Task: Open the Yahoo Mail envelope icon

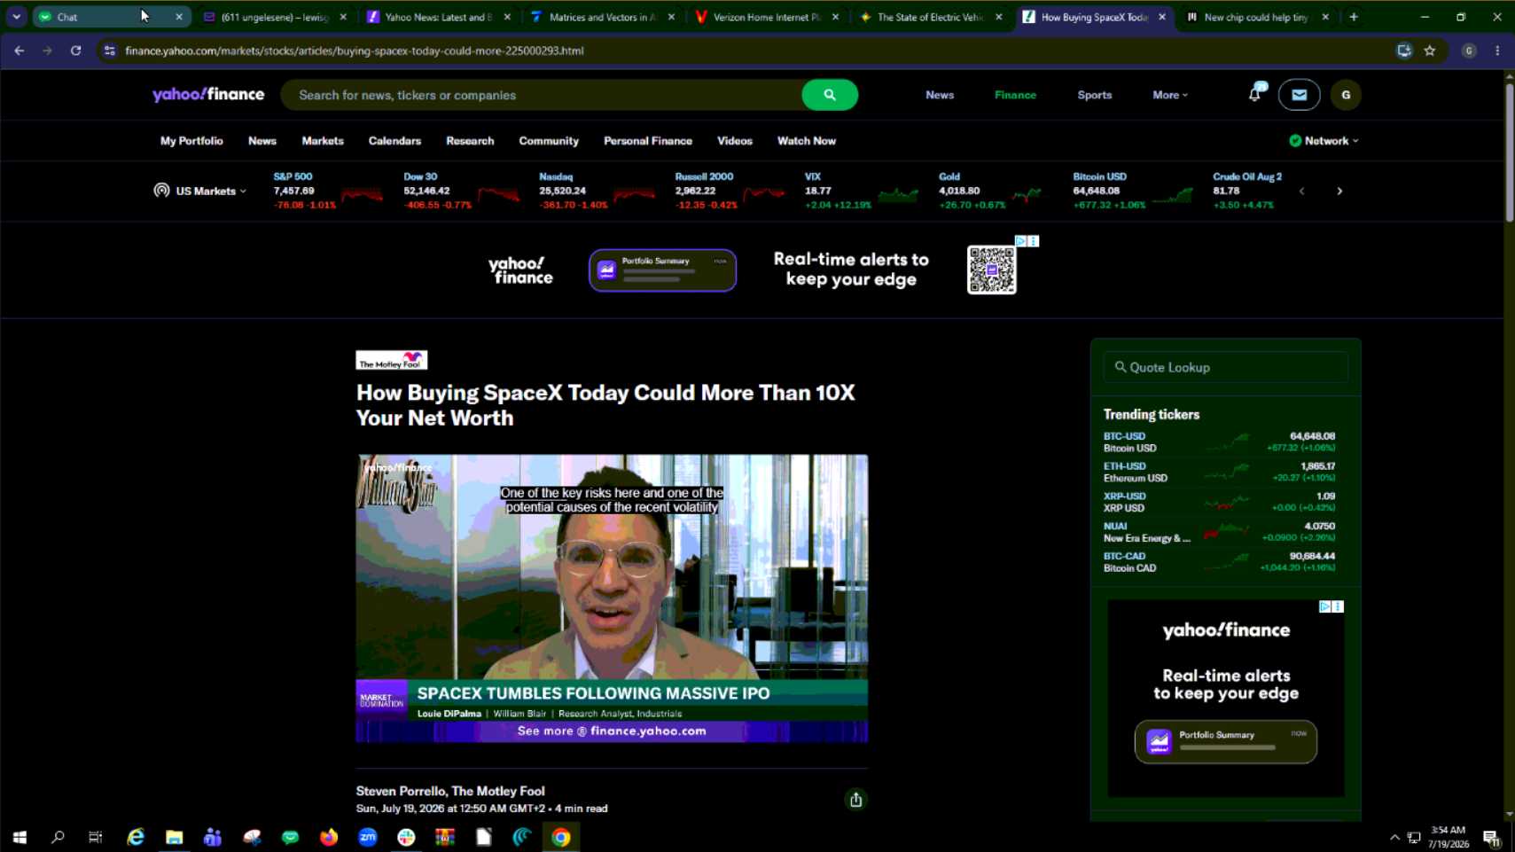Action: click(1299, 95)
